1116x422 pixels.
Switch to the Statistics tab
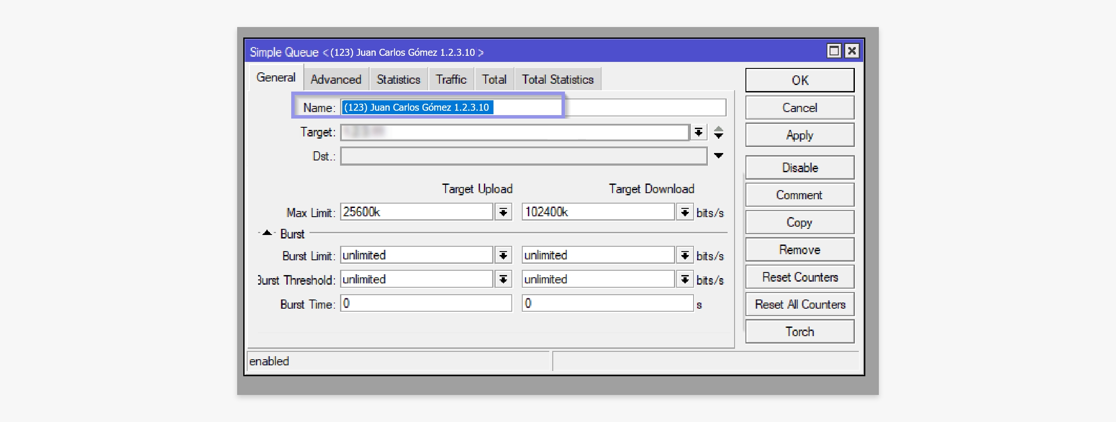click(x=398, y=79)
